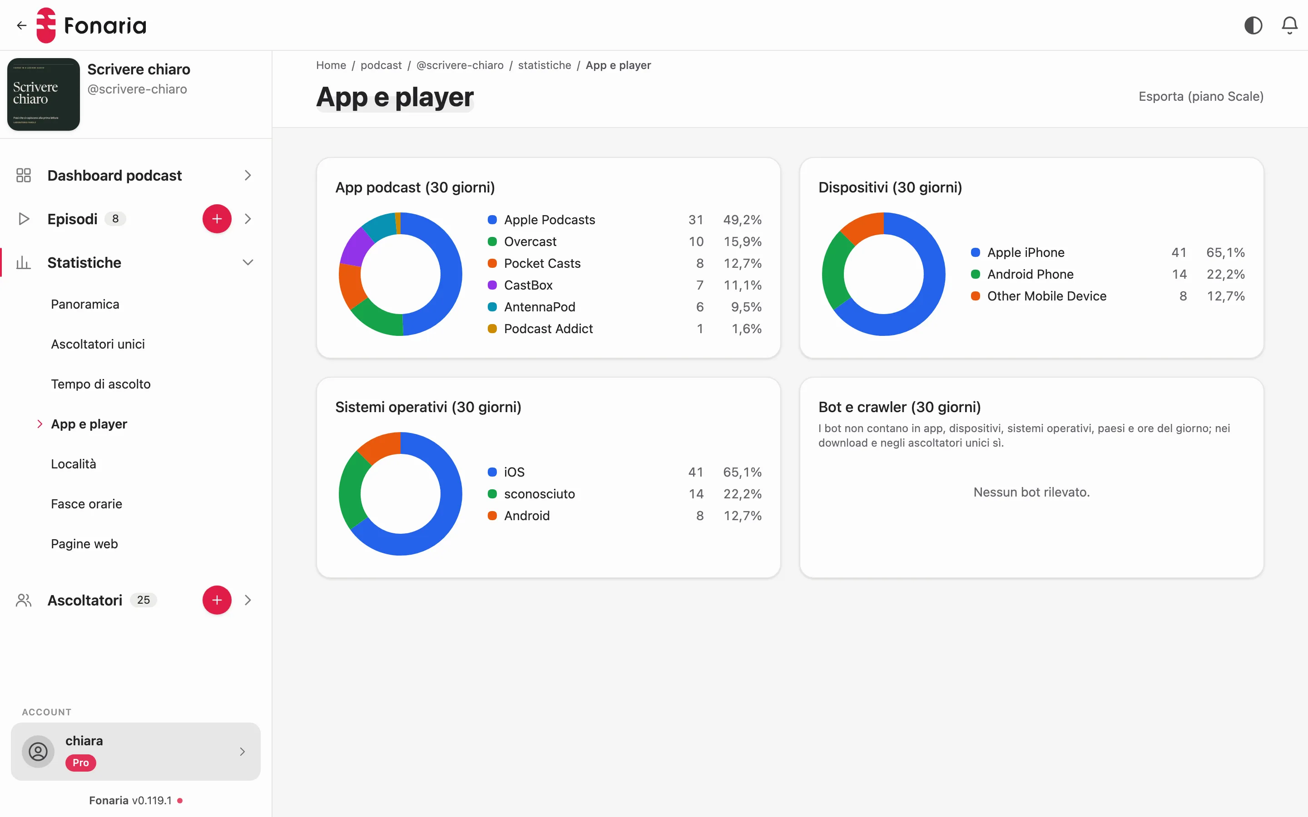Viewport: 1308px width, 817px height.
Task: Click the back arrow icon
Action: [22, 25]
